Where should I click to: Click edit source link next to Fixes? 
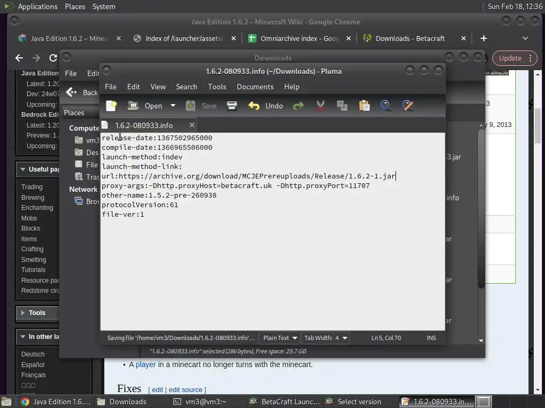[185, 390]
